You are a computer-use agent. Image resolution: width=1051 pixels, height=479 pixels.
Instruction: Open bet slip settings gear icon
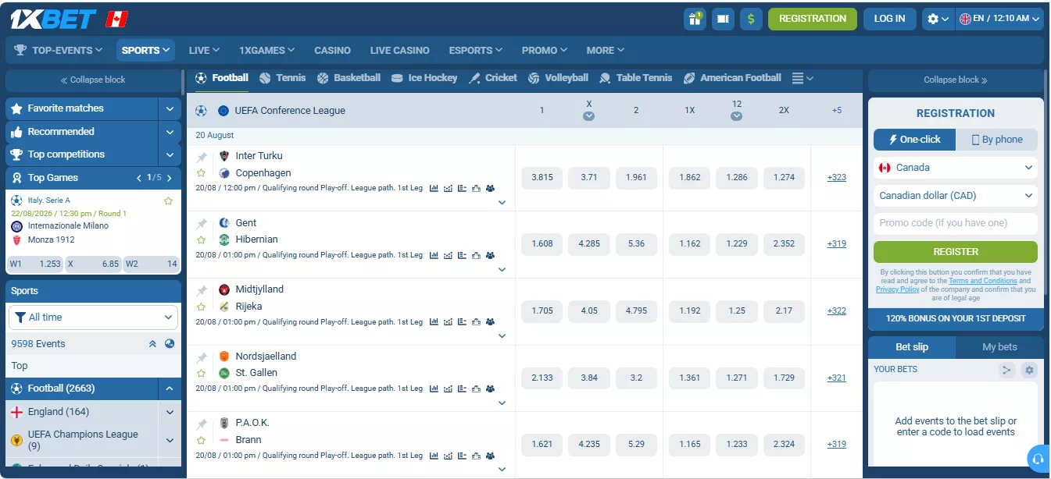tap(1029, 370)
